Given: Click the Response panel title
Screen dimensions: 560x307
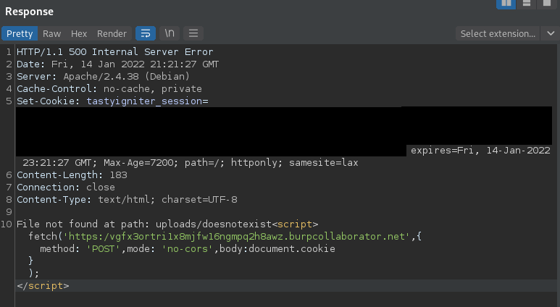Looking at the screenshot, I should [x=29, y=12].
